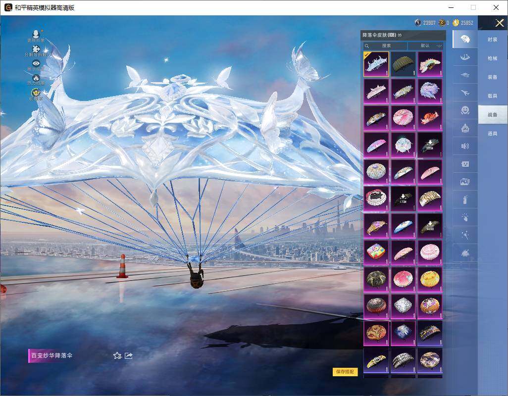Switch to the 载具 tab
The width and height of the screenshot is (508, 396).
493,96
